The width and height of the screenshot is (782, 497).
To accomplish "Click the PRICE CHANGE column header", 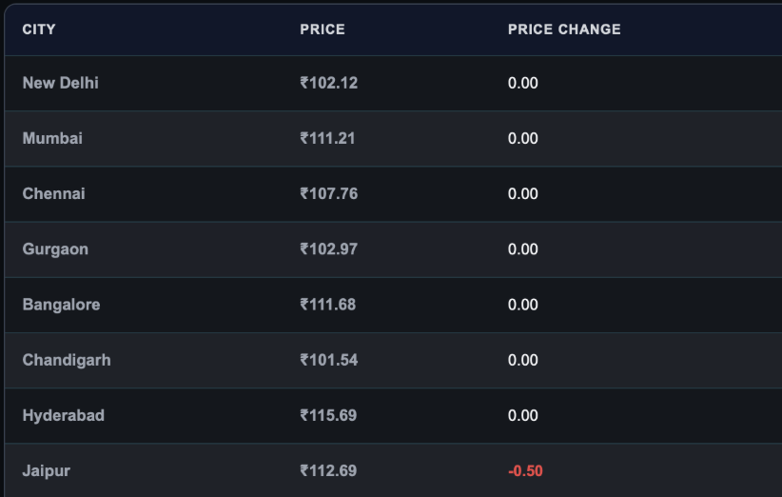I will 564,30.
